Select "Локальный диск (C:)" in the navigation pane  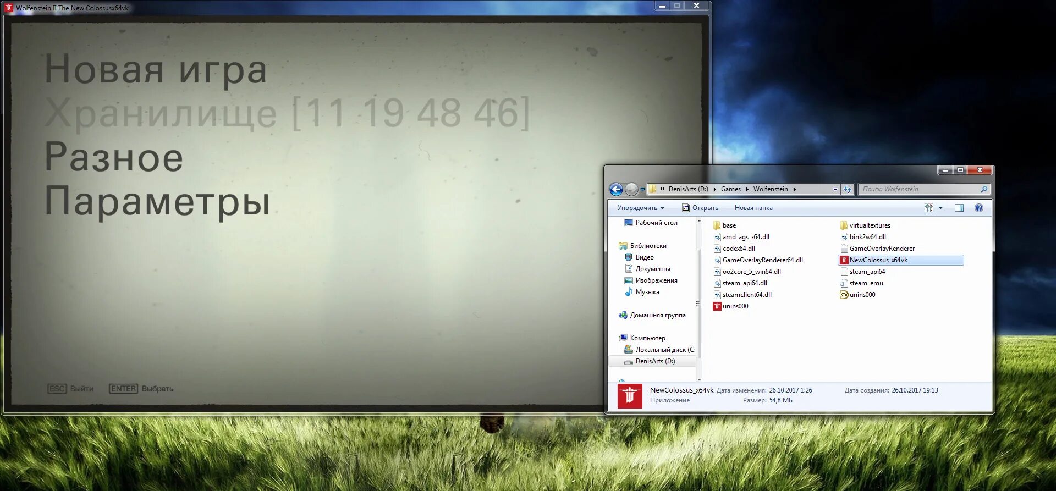click(659, 350)
